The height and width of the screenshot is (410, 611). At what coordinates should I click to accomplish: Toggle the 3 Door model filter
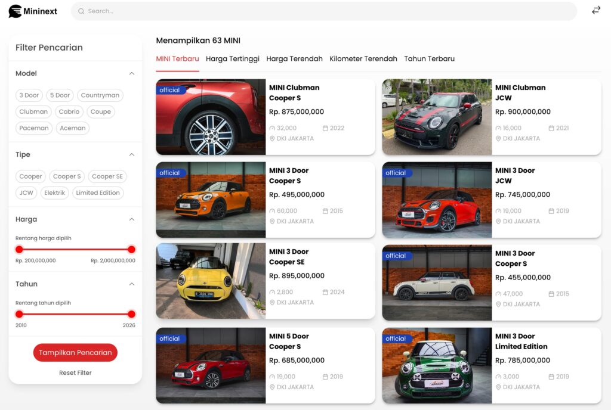[x=29, y=95]
